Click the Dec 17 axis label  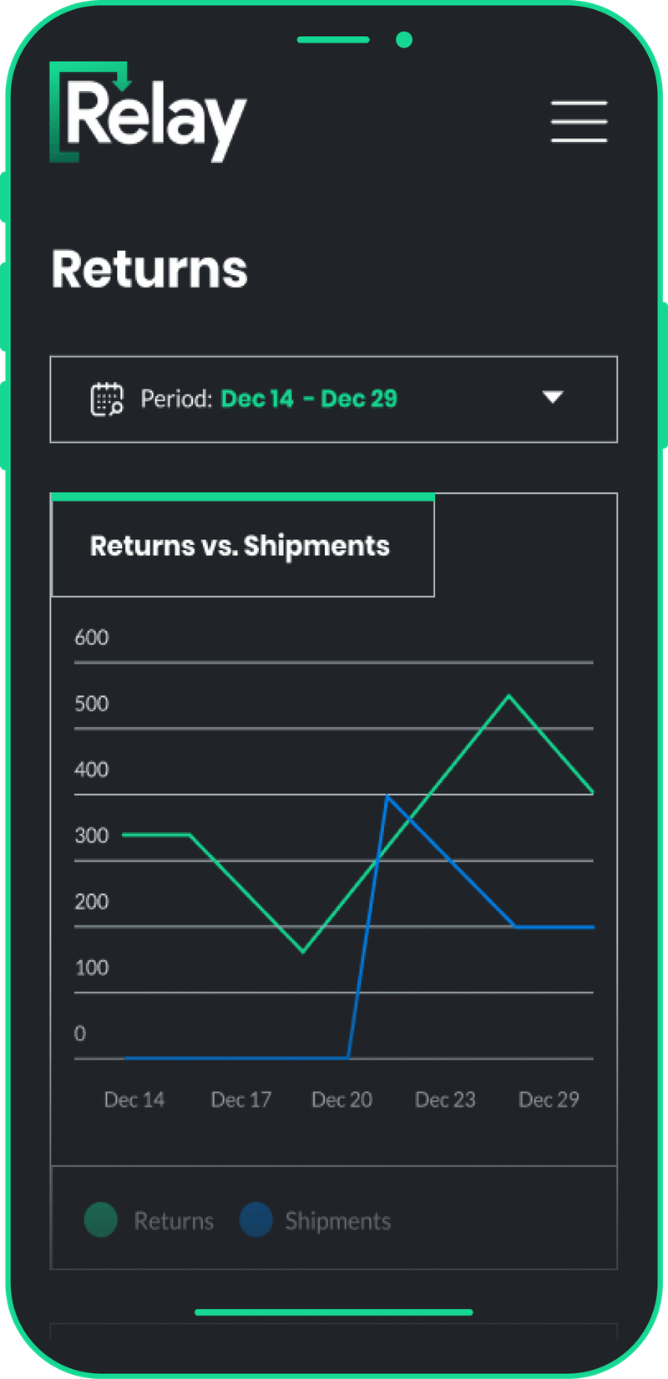(x=240, y=1100)
